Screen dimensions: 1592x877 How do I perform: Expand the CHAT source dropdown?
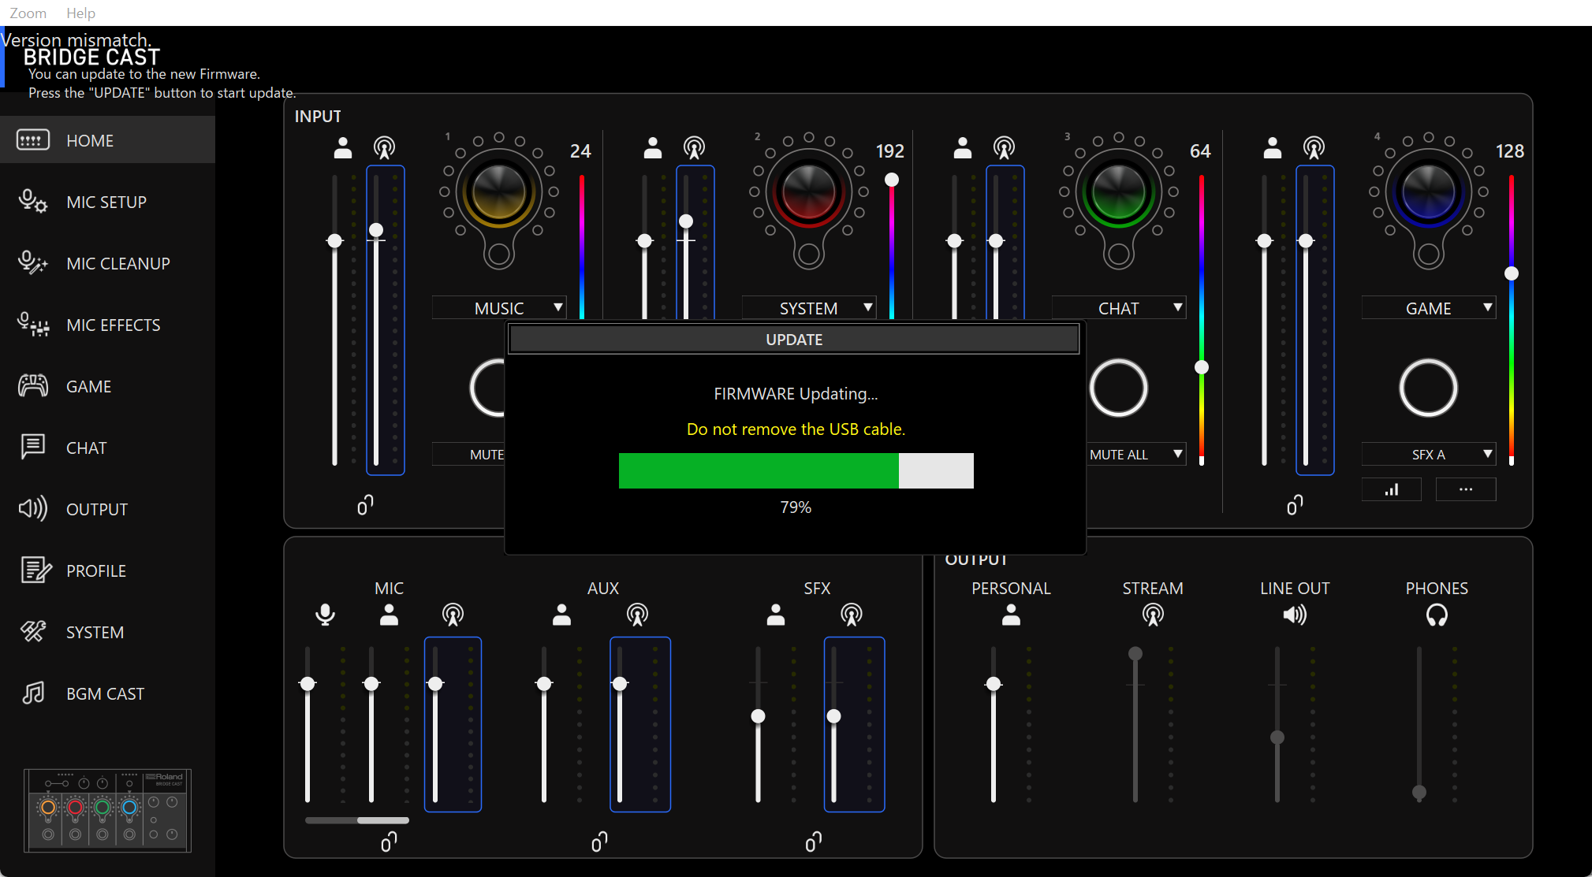1119,308
